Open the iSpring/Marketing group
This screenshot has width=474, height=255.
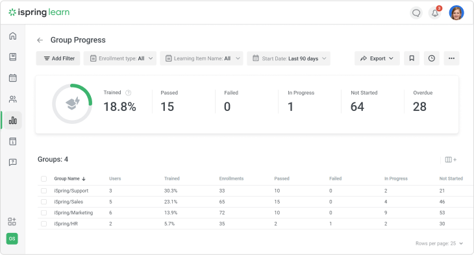click(x=73, y=213)
